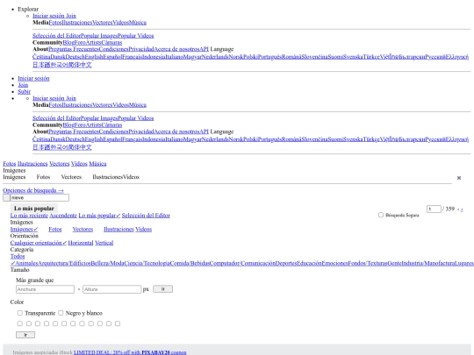Screen dimensions: 474x355
Task: Click the Anchura width input
Action: (x=45, y=289)
